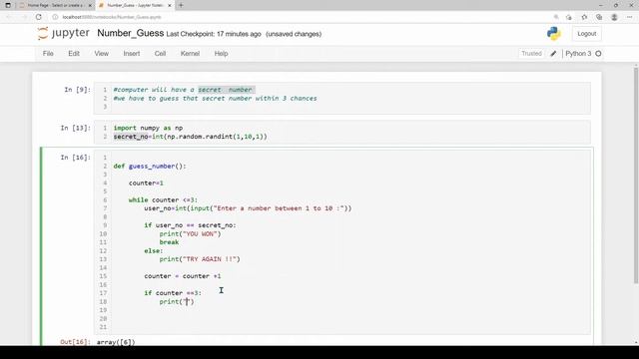This screenshot has height=359, width=639.
Task: Click the In [13] import numpy code cell
Action: click(x=342, y=133)
